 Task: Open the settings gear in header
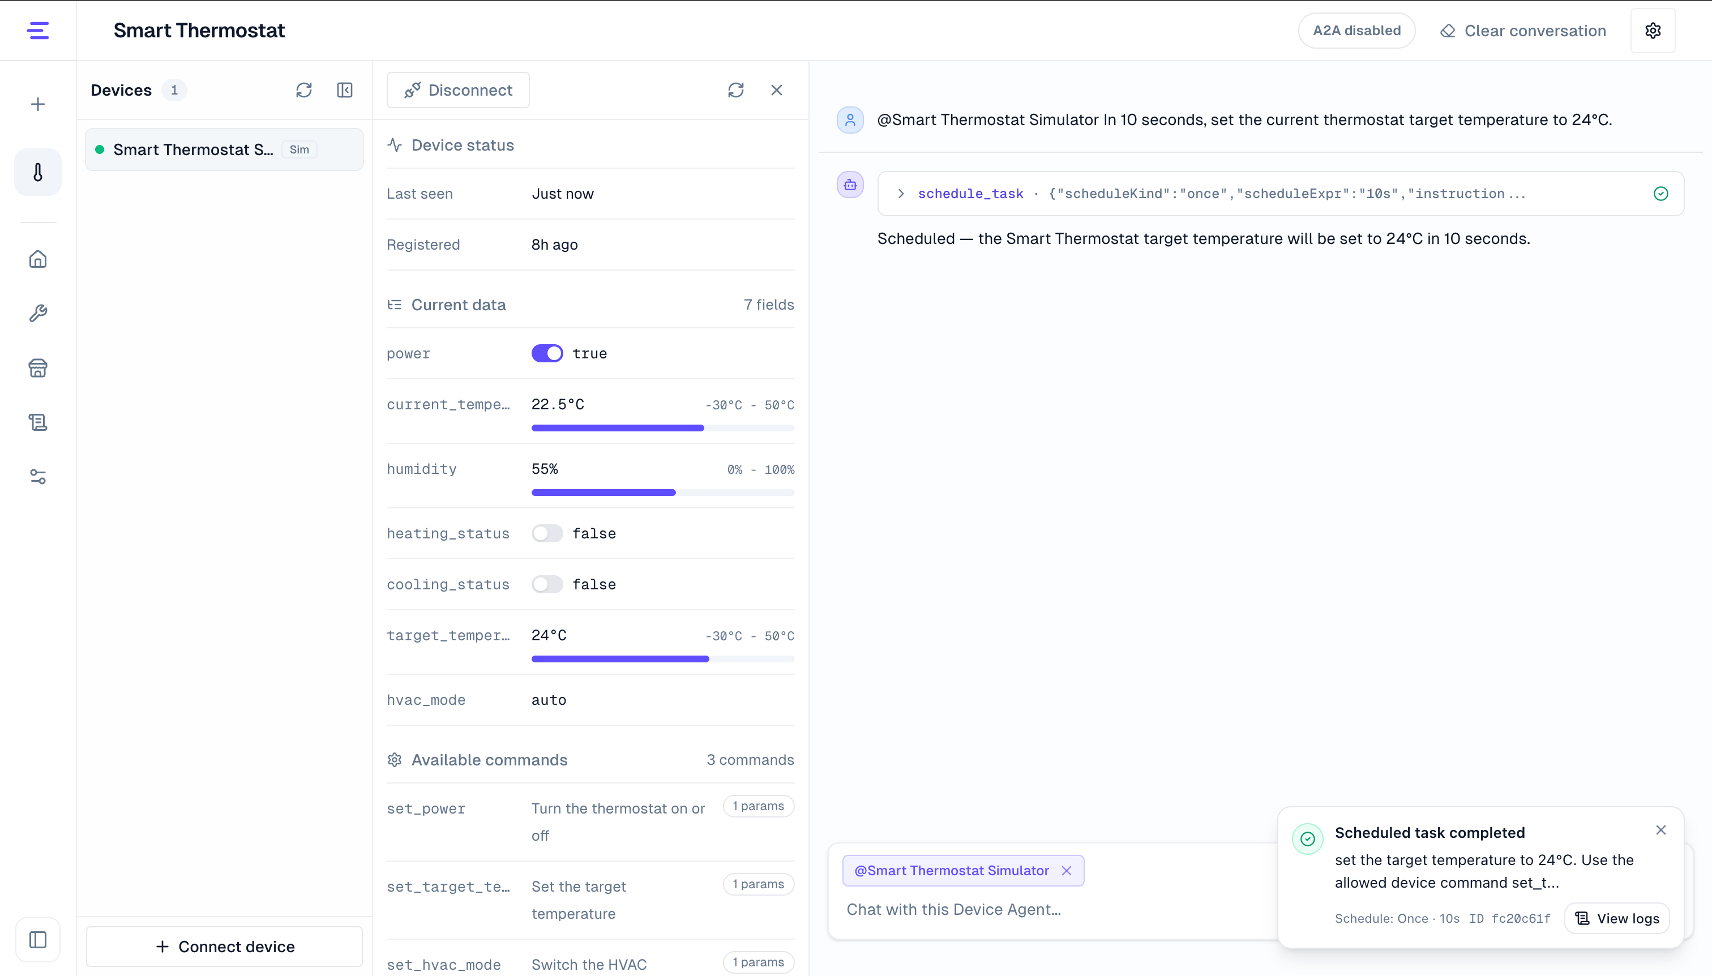tap(1653, 30)
